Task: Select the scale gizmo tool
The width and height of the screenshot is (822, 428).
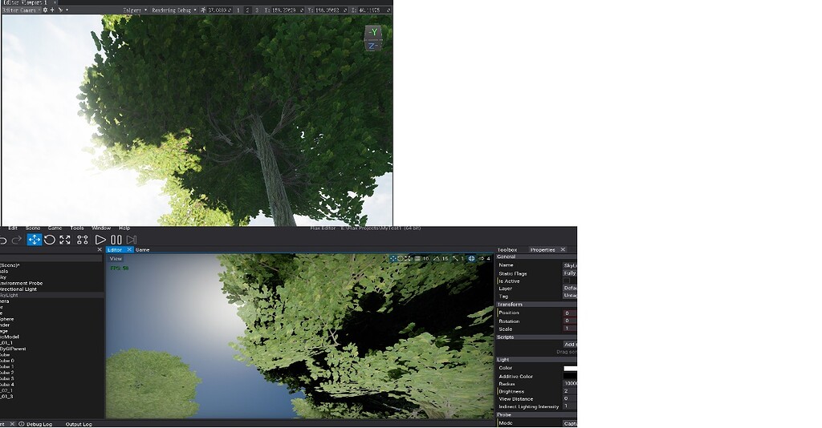Action: [65, 240]
